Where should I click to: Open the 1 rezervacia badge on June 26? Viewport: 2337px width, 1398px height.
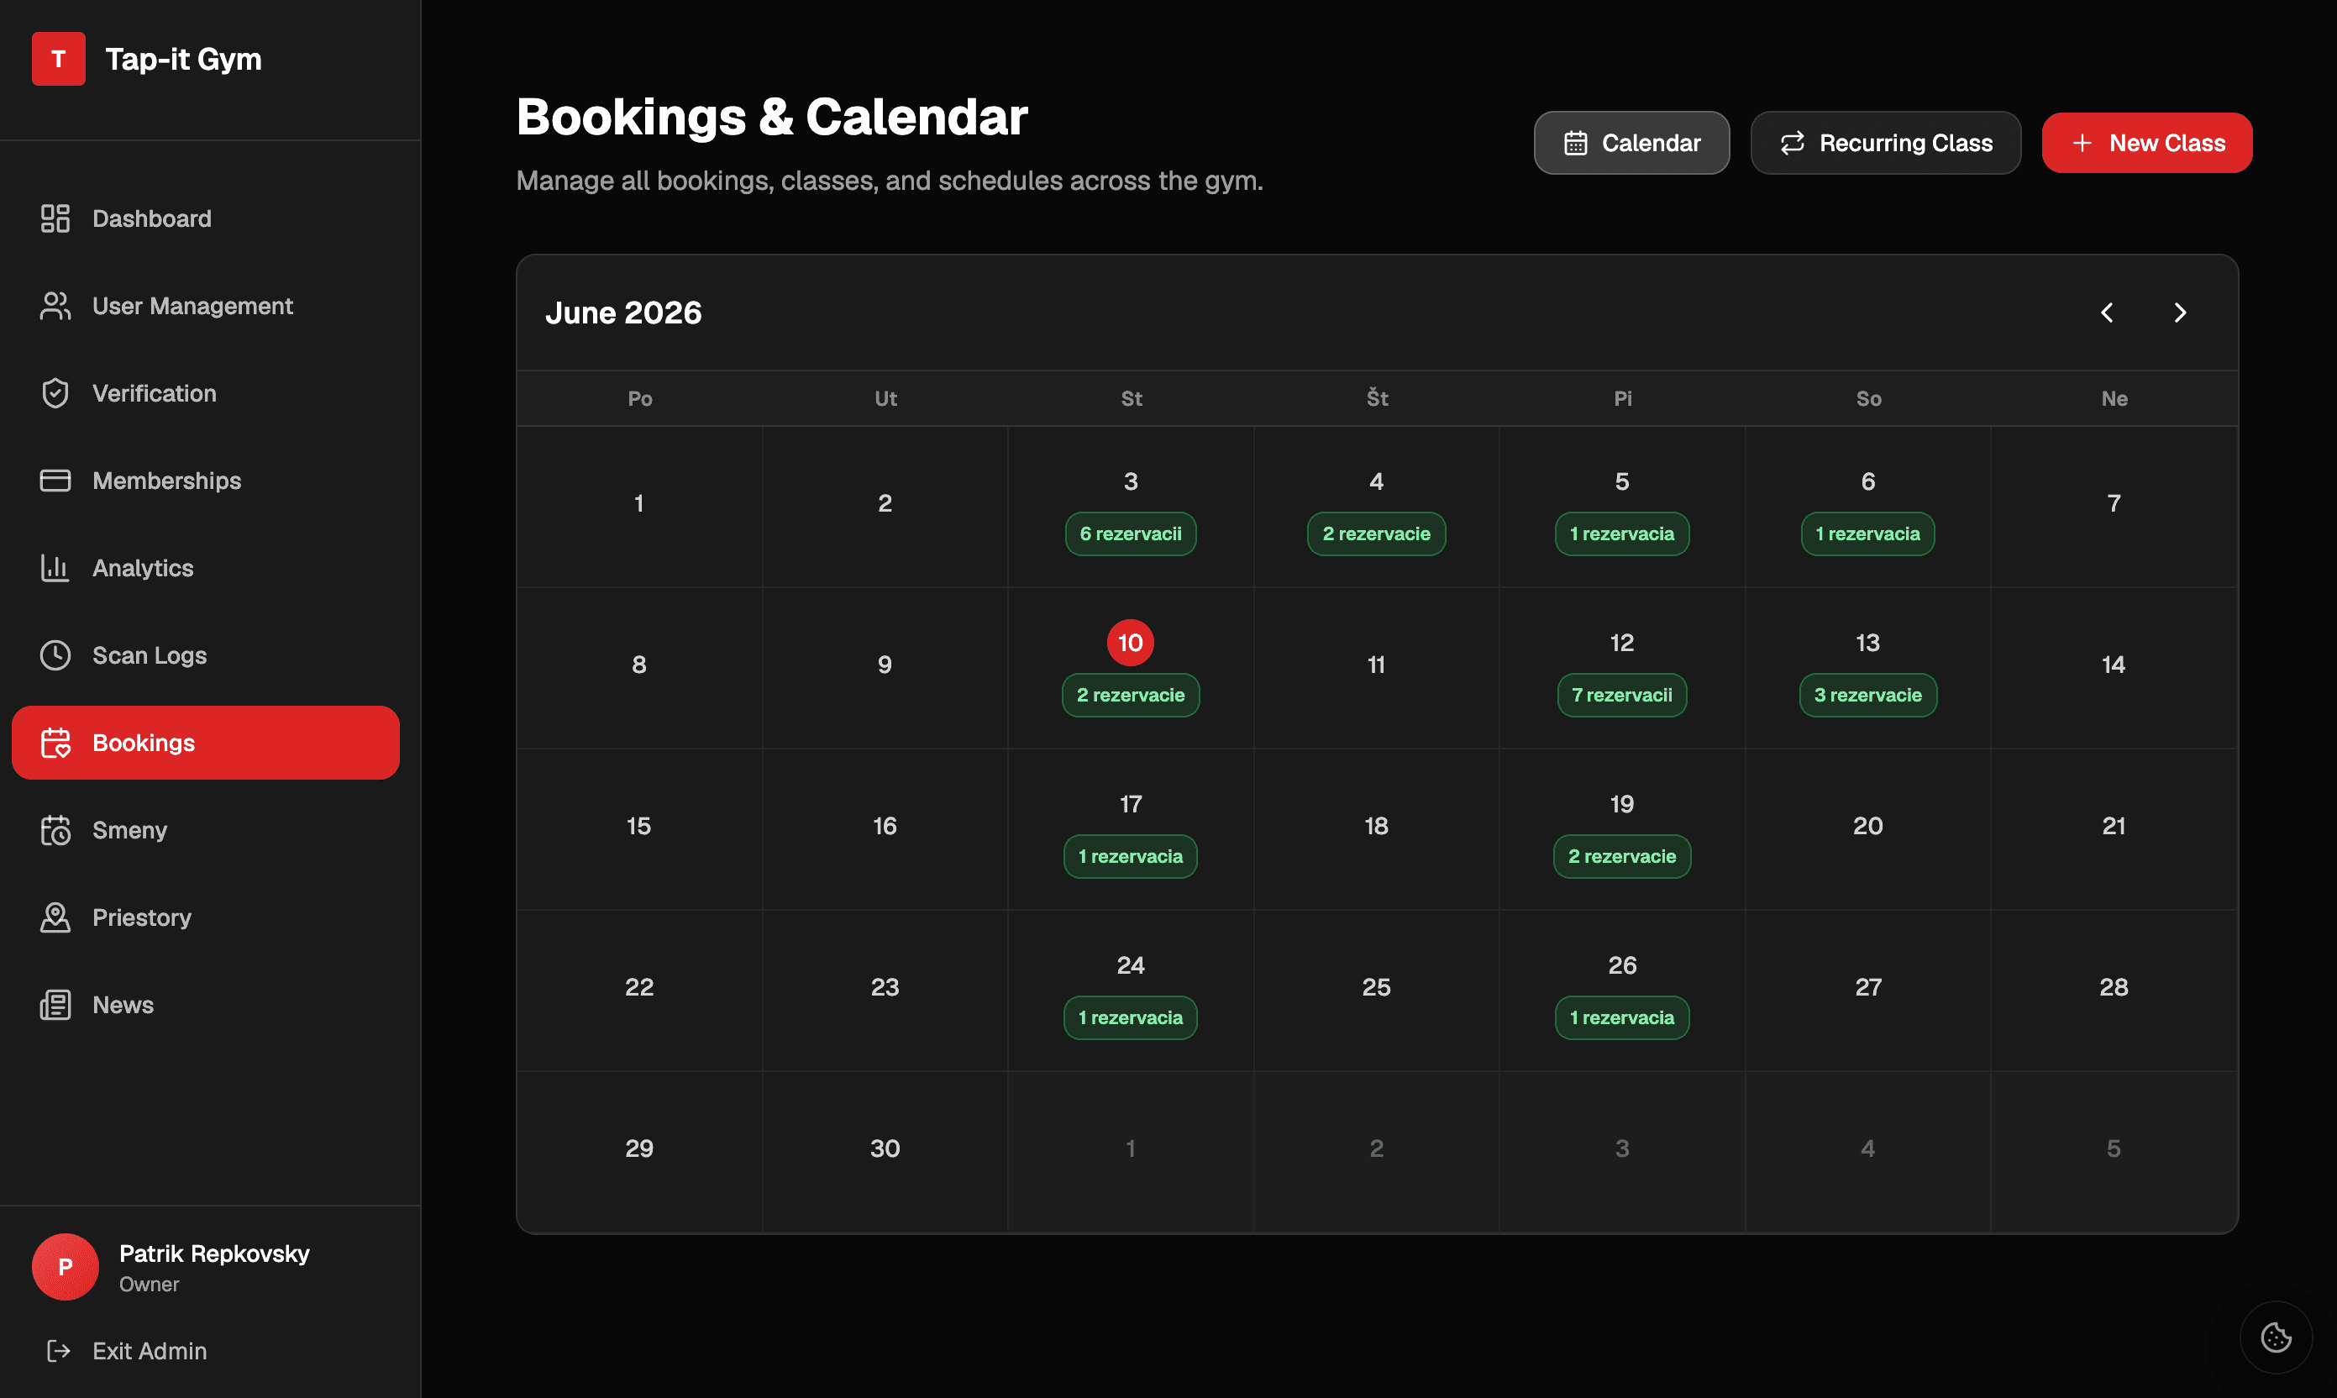tap(1622, 1017)
